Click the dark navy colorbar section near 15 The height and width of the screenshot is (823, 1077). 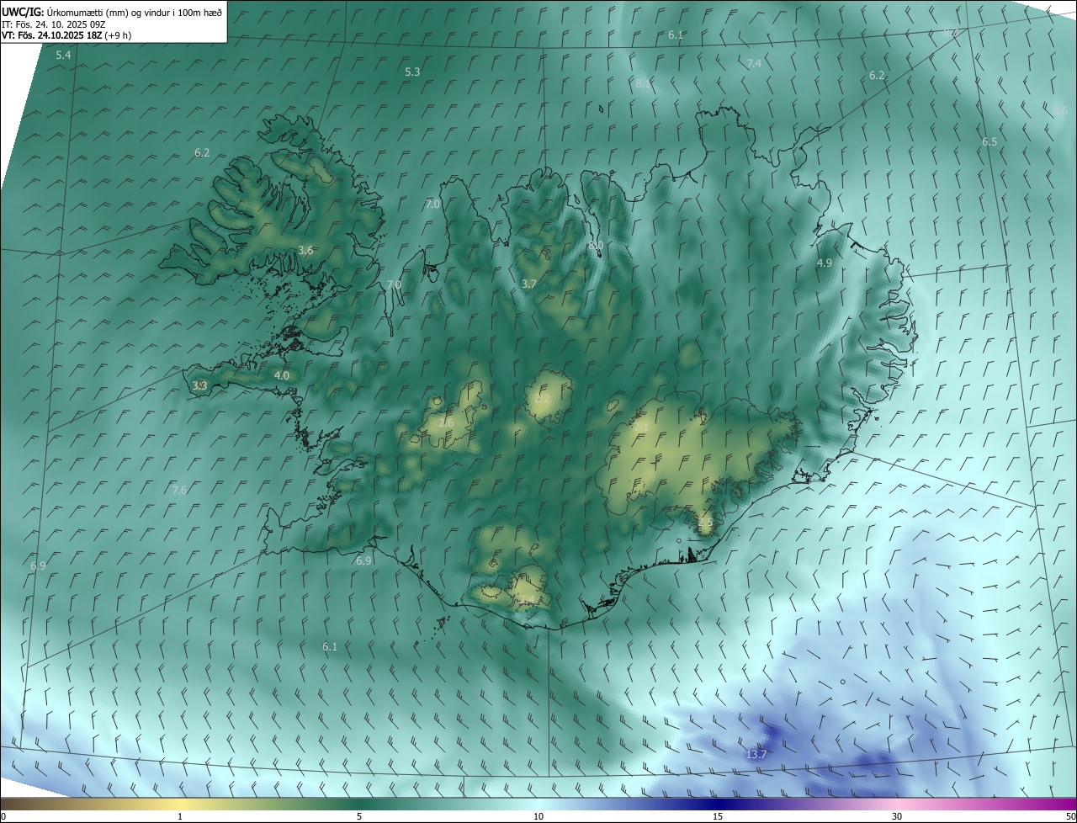pyautogui.click(x=718, y=804)
